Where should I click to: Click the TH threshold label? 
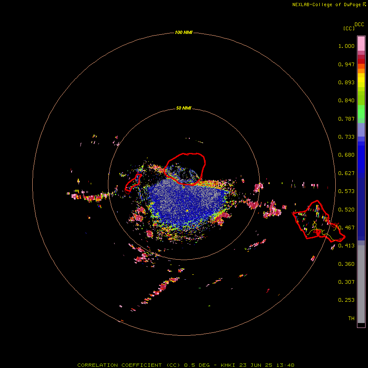tap(351, 319)
